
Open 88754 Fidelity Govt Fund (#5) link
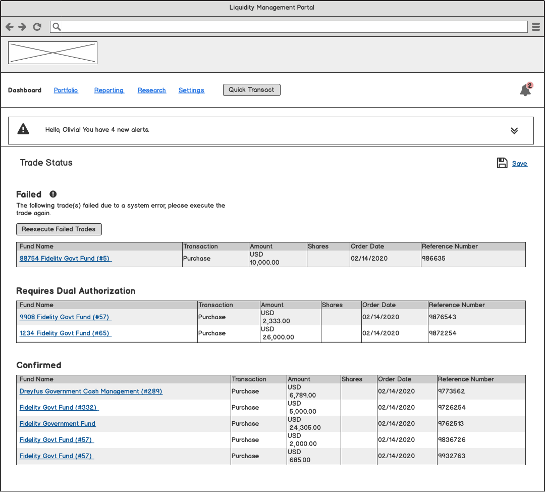coord(66,259)
